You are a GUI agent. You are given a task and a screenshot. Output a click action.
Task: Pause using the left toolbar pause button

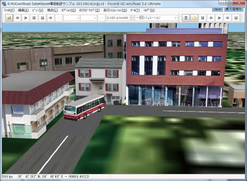(34, 18)
